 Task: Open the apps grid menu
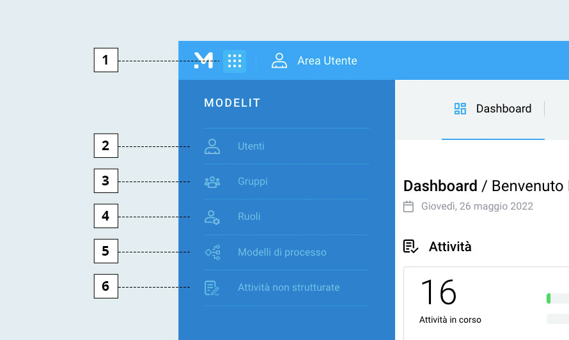[235, 61]
